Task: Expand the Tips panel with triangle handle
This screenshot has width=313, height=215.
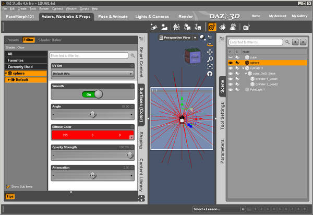Action: (x=71, y=192)
